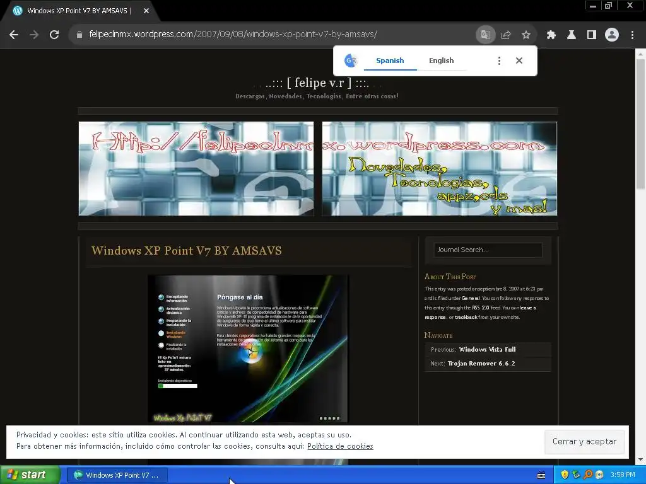Click the scrollbar down arrow
The width and height of the screenshot is (646, 484).
point(640,459)
